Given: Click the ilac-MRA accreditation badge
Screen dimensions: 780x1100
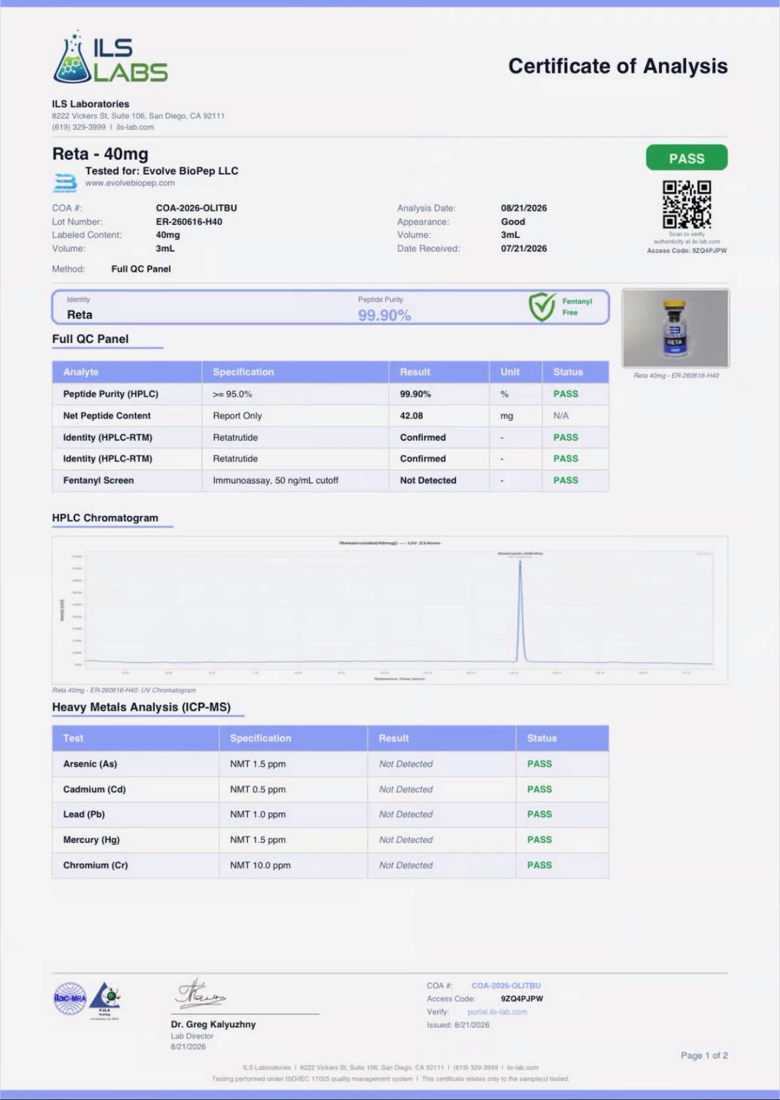Looking at the screenshot, I should (70, 999).
